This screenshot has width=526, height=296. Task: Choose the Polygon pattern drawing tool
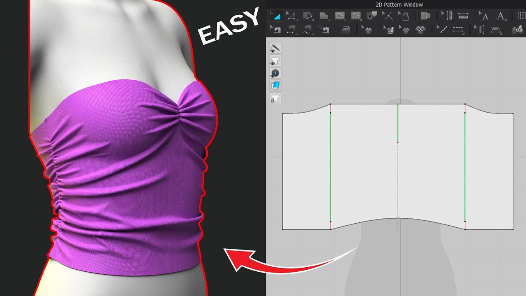click(308, 16)
